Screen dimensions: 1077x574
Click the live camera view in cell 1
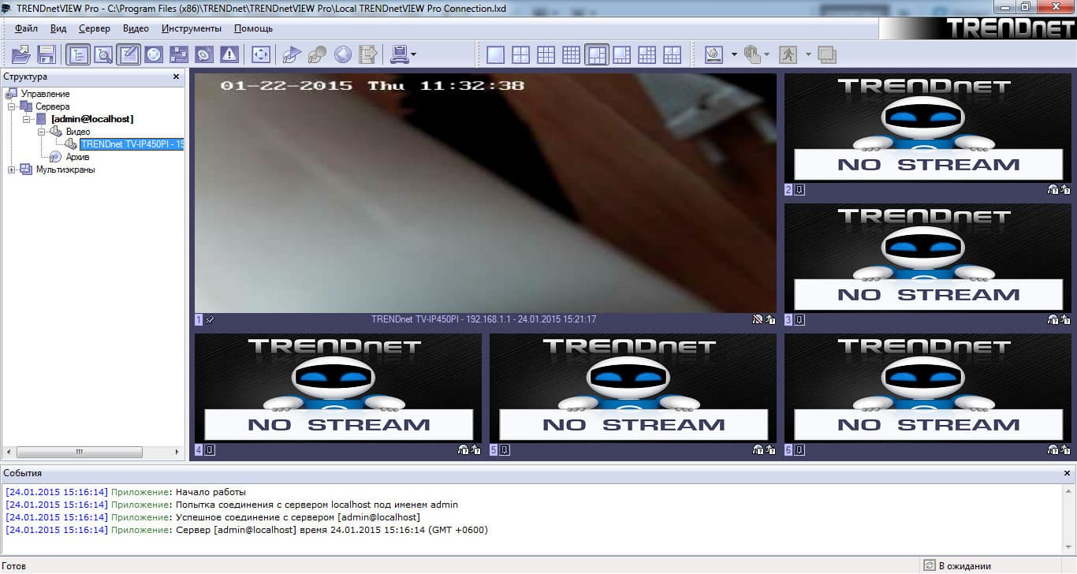click(486, 193)
